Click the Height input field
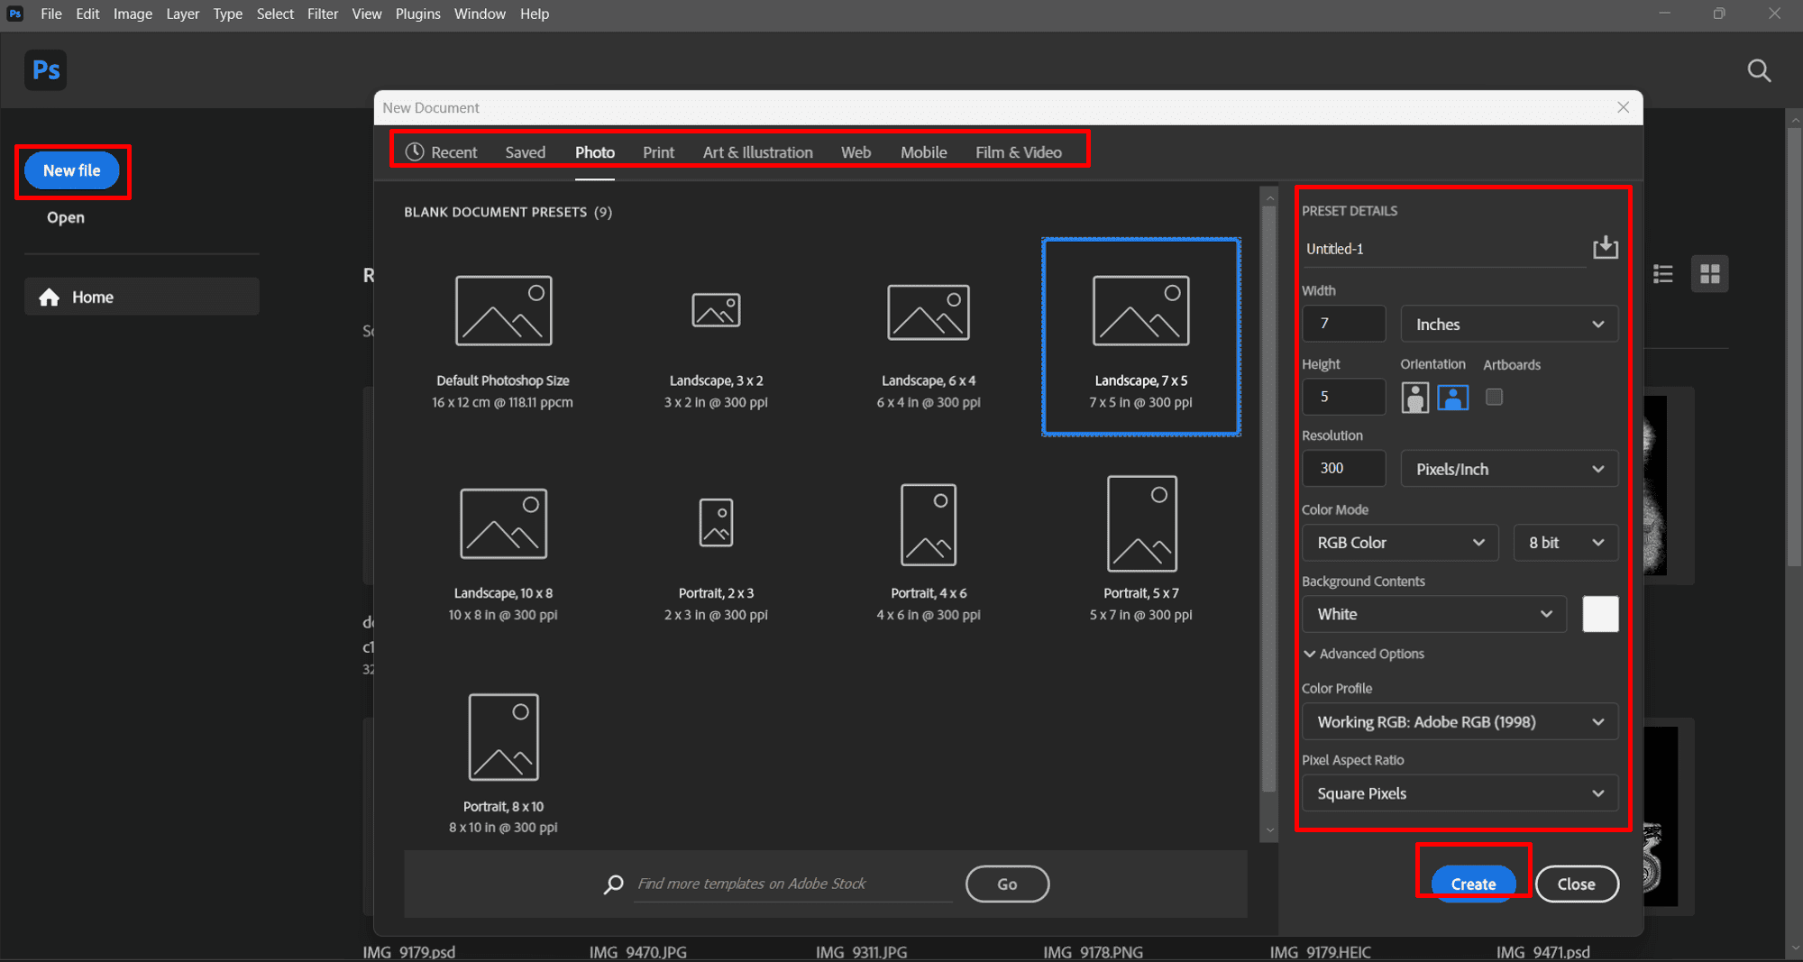This screenshot has width=1803, height=962. [1343, 397]
